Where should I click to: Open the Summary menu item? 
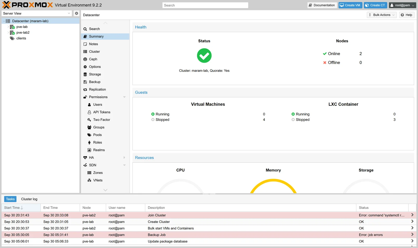(105, 37)
